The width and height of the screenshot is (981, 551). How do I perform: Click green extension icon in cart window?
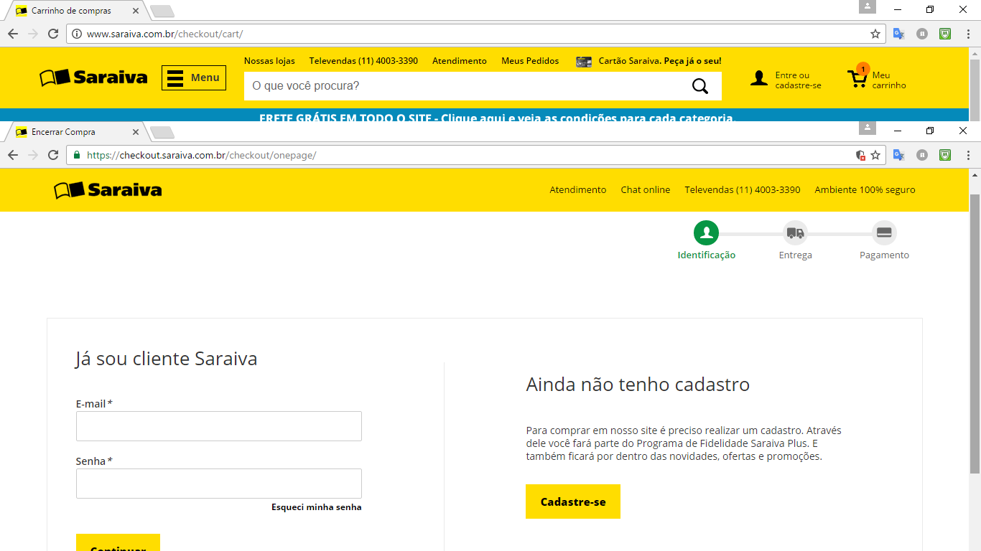pyautogui.click(x=946, y=34)
